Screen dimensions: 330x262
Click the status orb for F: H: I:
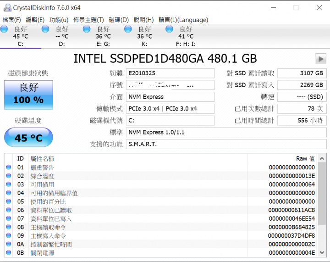pyautogui.click(x=169, y=29)
